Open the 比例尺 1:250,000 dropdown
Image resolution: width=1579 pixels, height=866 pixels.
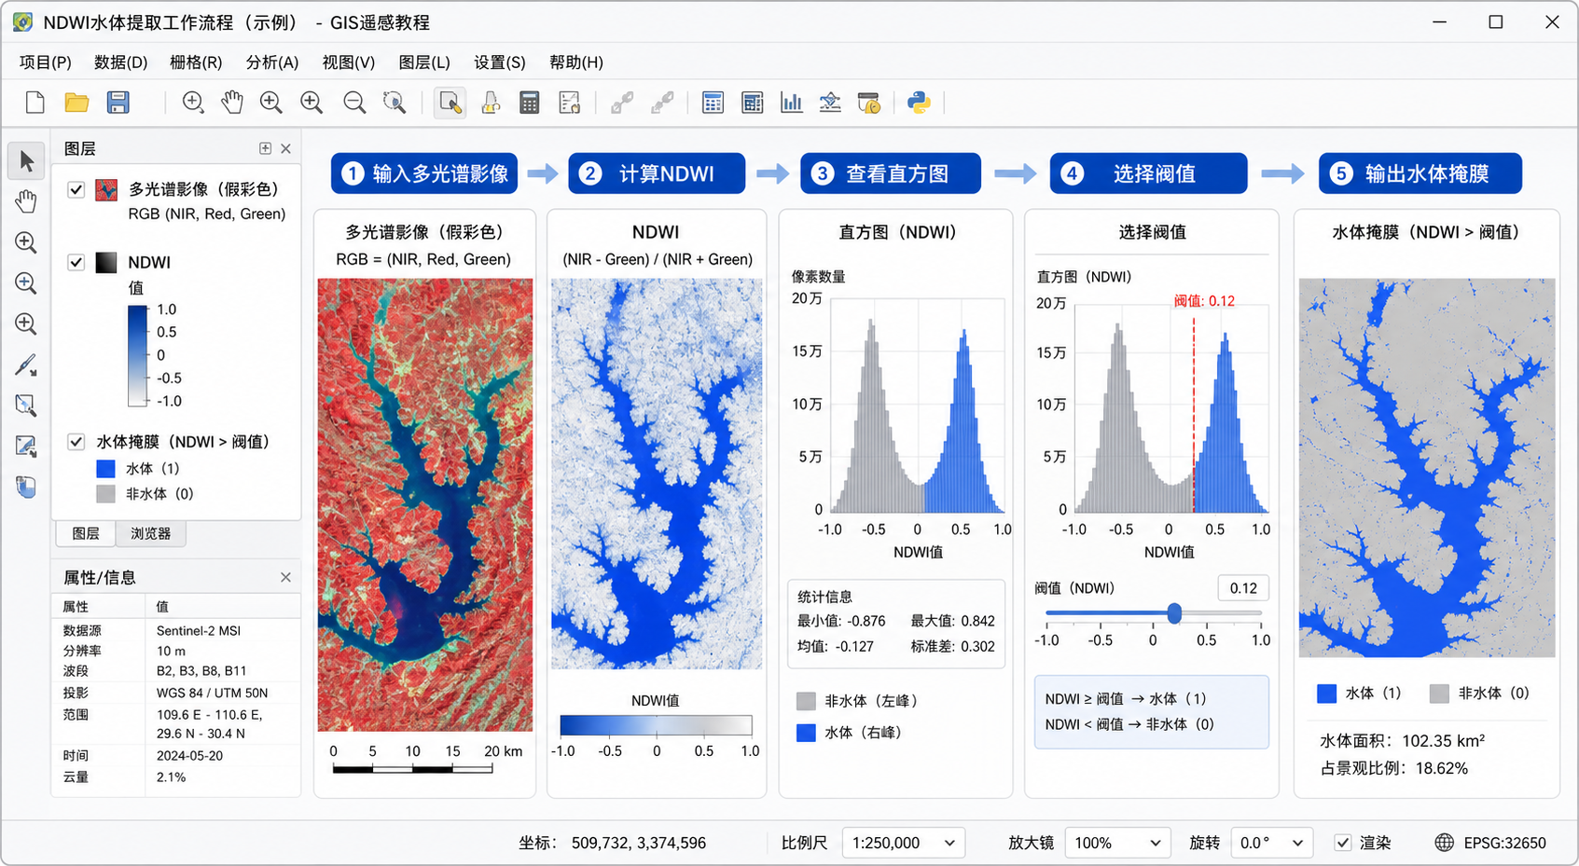[904, 843]
